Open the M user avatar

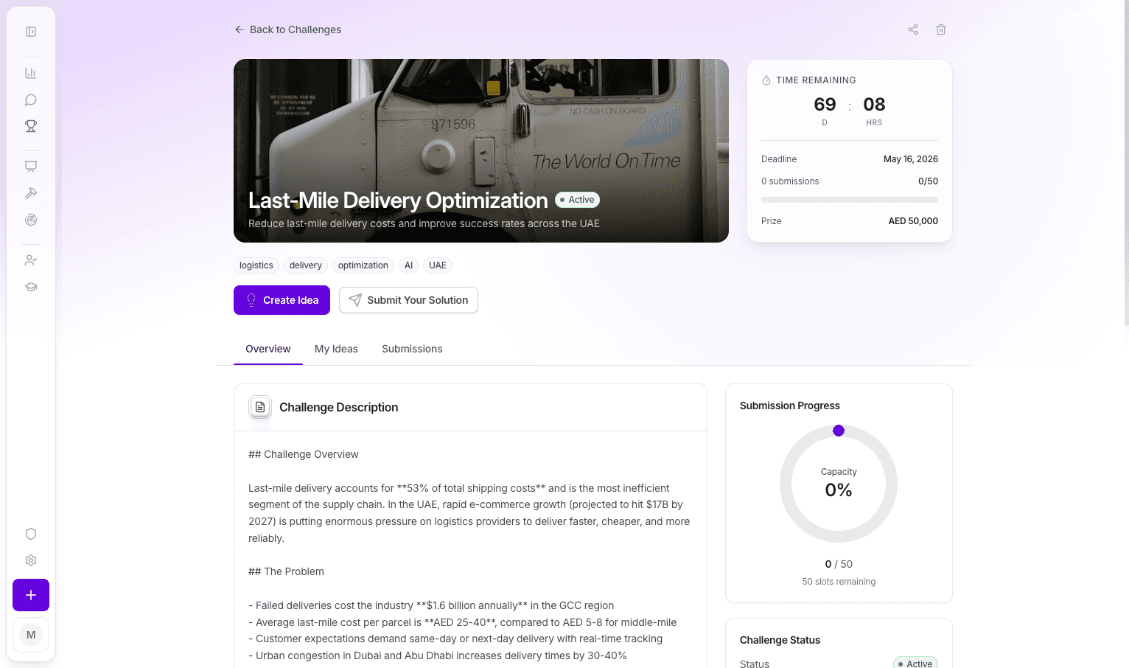[31, 635]
